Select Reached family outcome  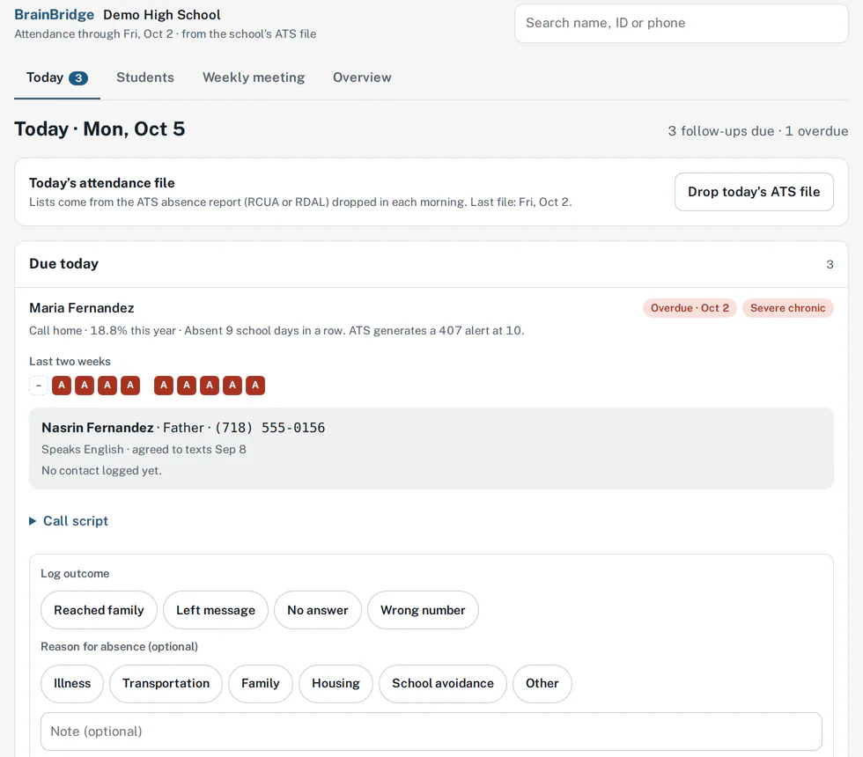click(99, 610)
